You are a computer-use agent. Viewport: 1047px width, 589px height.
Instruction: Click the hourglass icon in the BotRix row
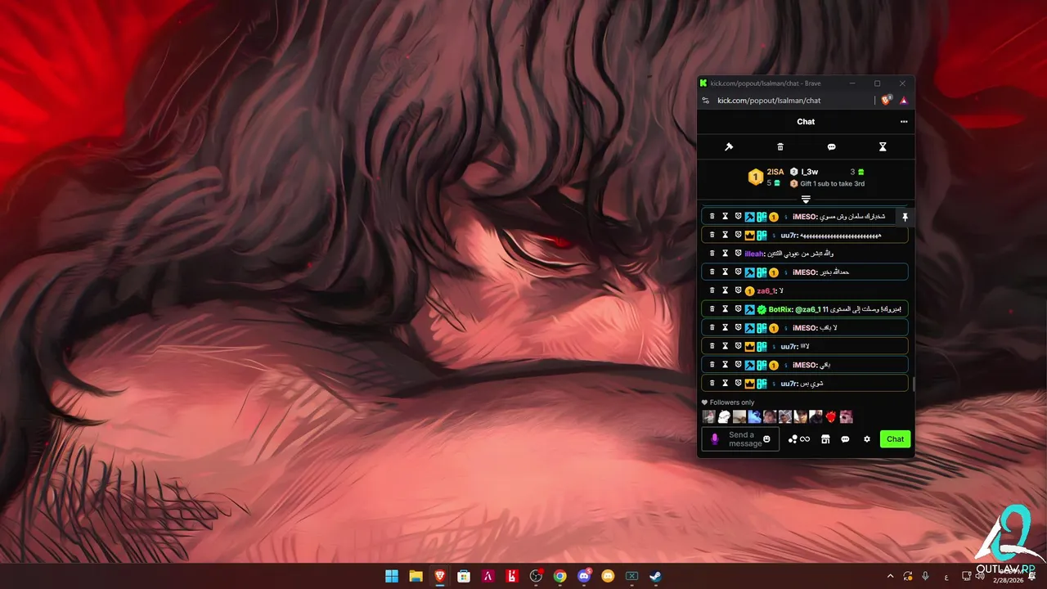(x=725, y=309)
